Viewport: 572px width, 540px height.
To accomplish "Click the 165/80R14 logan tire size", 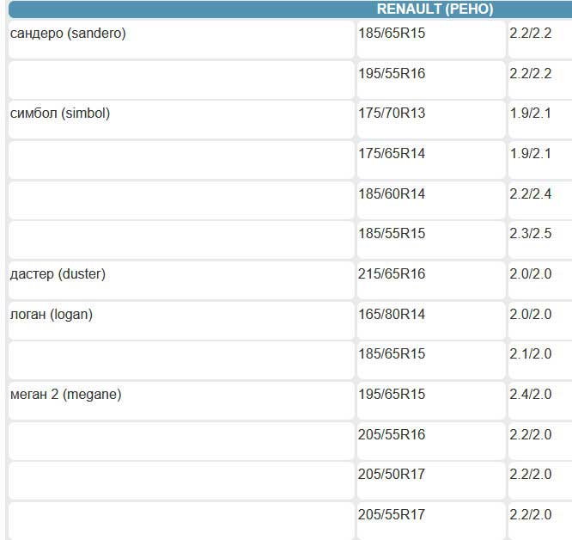I will 431,321.
